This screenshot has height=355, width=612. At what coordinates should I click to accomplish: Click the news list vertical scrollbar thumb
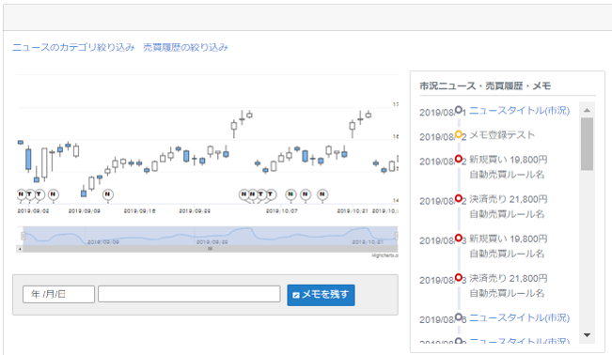[x=587, y=144]
